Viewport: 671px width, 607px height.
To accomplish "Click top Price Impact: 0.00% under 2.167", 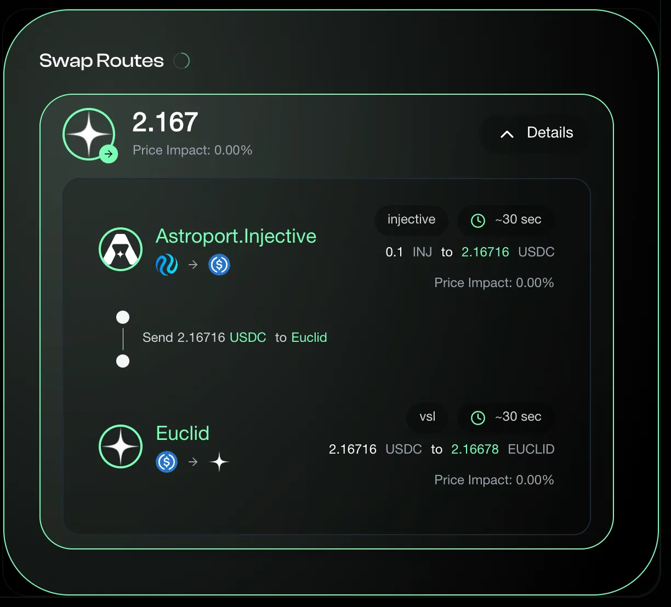I will tap(192, 150).
